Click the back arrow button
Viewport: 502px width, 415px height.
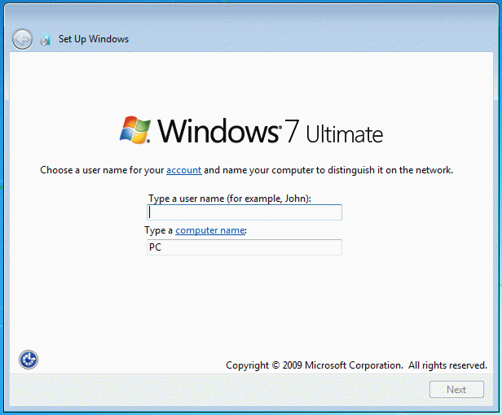tap(23, 39)
